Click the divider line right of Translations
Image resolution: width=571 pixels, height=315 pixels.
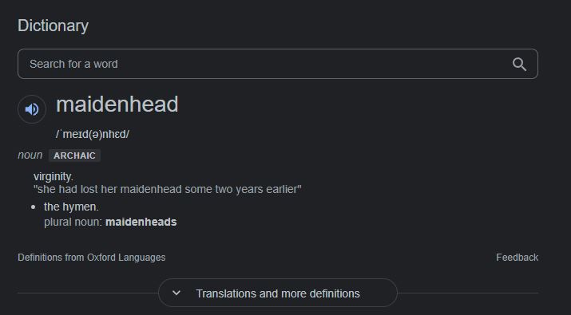click(x=467, y=293)
